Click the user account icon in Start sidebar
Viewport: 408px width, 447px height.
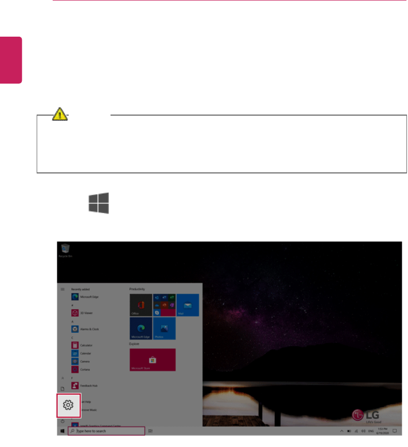tap(62, 378)
